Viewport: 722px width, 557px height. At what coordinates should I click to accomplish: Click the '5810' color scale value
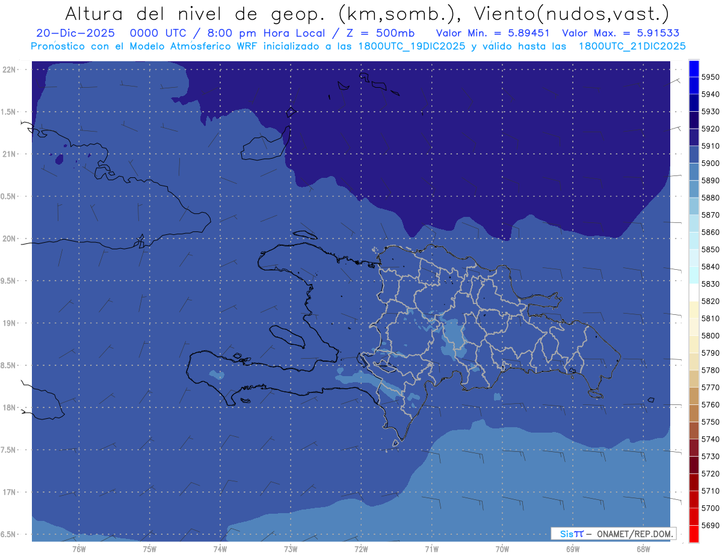(x=711, y=318)
